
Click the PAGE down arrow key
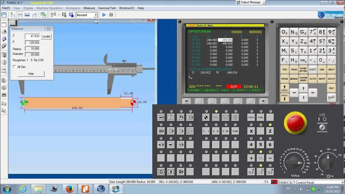285,97
